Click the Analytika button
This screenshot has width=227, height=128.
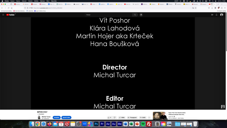[56, 117]
